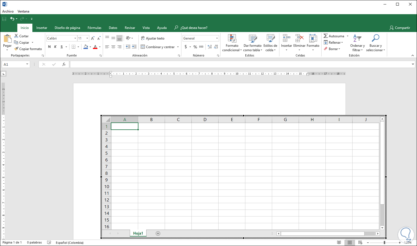Cut the selection with Cortar
This screenshot has width=417, height=246.
pos(21,36)
